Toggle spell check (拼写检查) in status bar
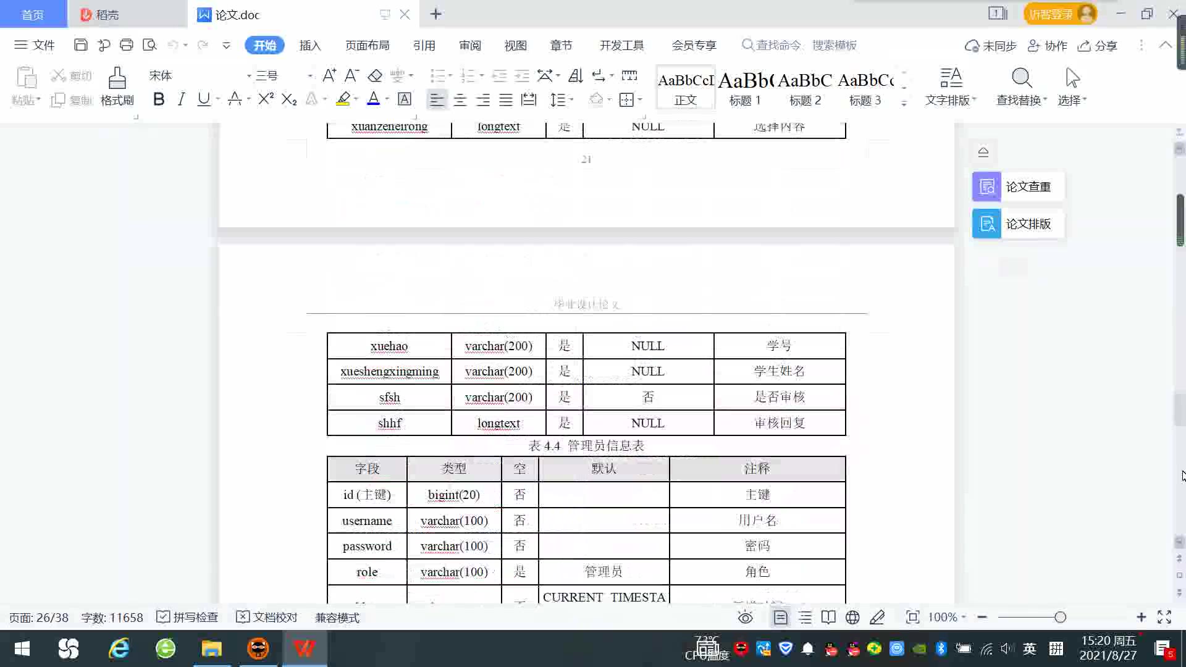 [x=188, y=618]
